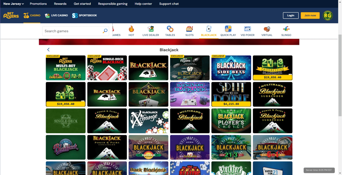The height and width of the screenshot is (175, 342).
Task: Click the back arrow beside Blackjack heading
Action: 48,50
